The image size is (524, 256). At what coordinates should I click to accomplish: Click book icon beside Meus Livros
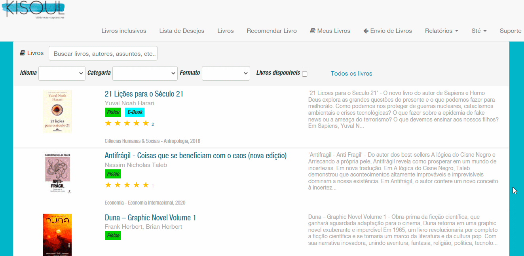click(x=313, y=31)
